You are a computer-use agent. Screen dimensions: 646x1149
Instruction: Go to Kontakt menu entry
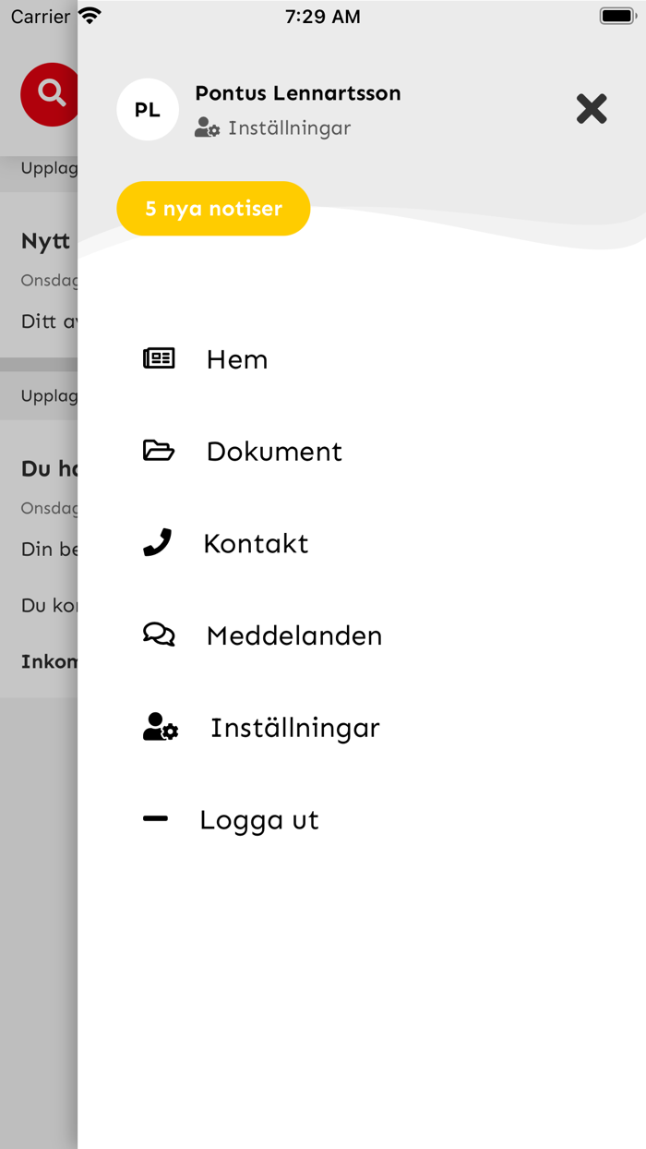(x=256, y=543)
